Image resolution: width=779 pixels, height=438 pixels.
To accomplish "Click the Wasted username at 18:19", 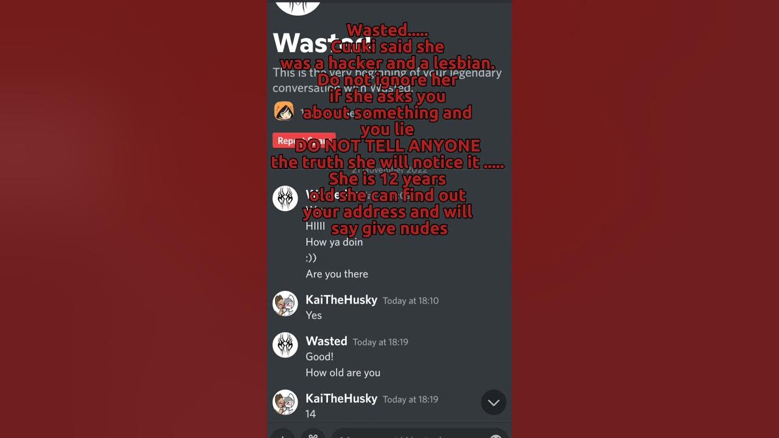I will (326, 341).
